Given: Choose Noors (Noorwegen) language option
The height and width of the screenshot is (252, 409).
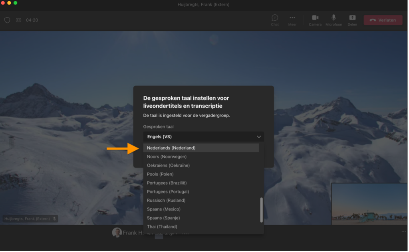Looking at the screenshot, I should coord(167,157).
